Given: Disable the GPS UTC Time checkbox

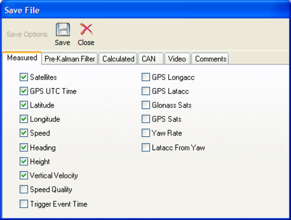Looking at the screenshot, I should (24, 91).
